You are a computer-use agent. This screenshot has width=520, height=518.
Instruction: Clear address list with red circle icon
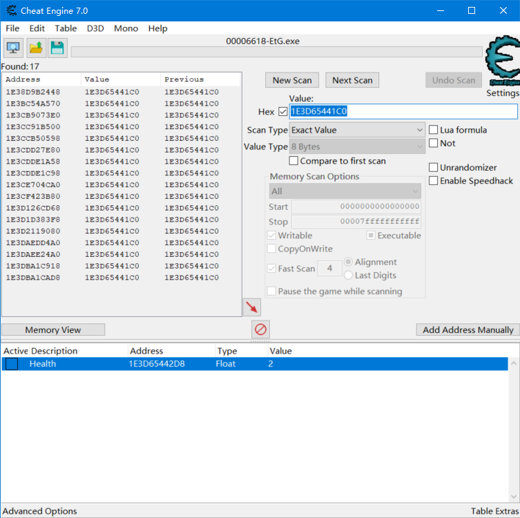point(260,329)
